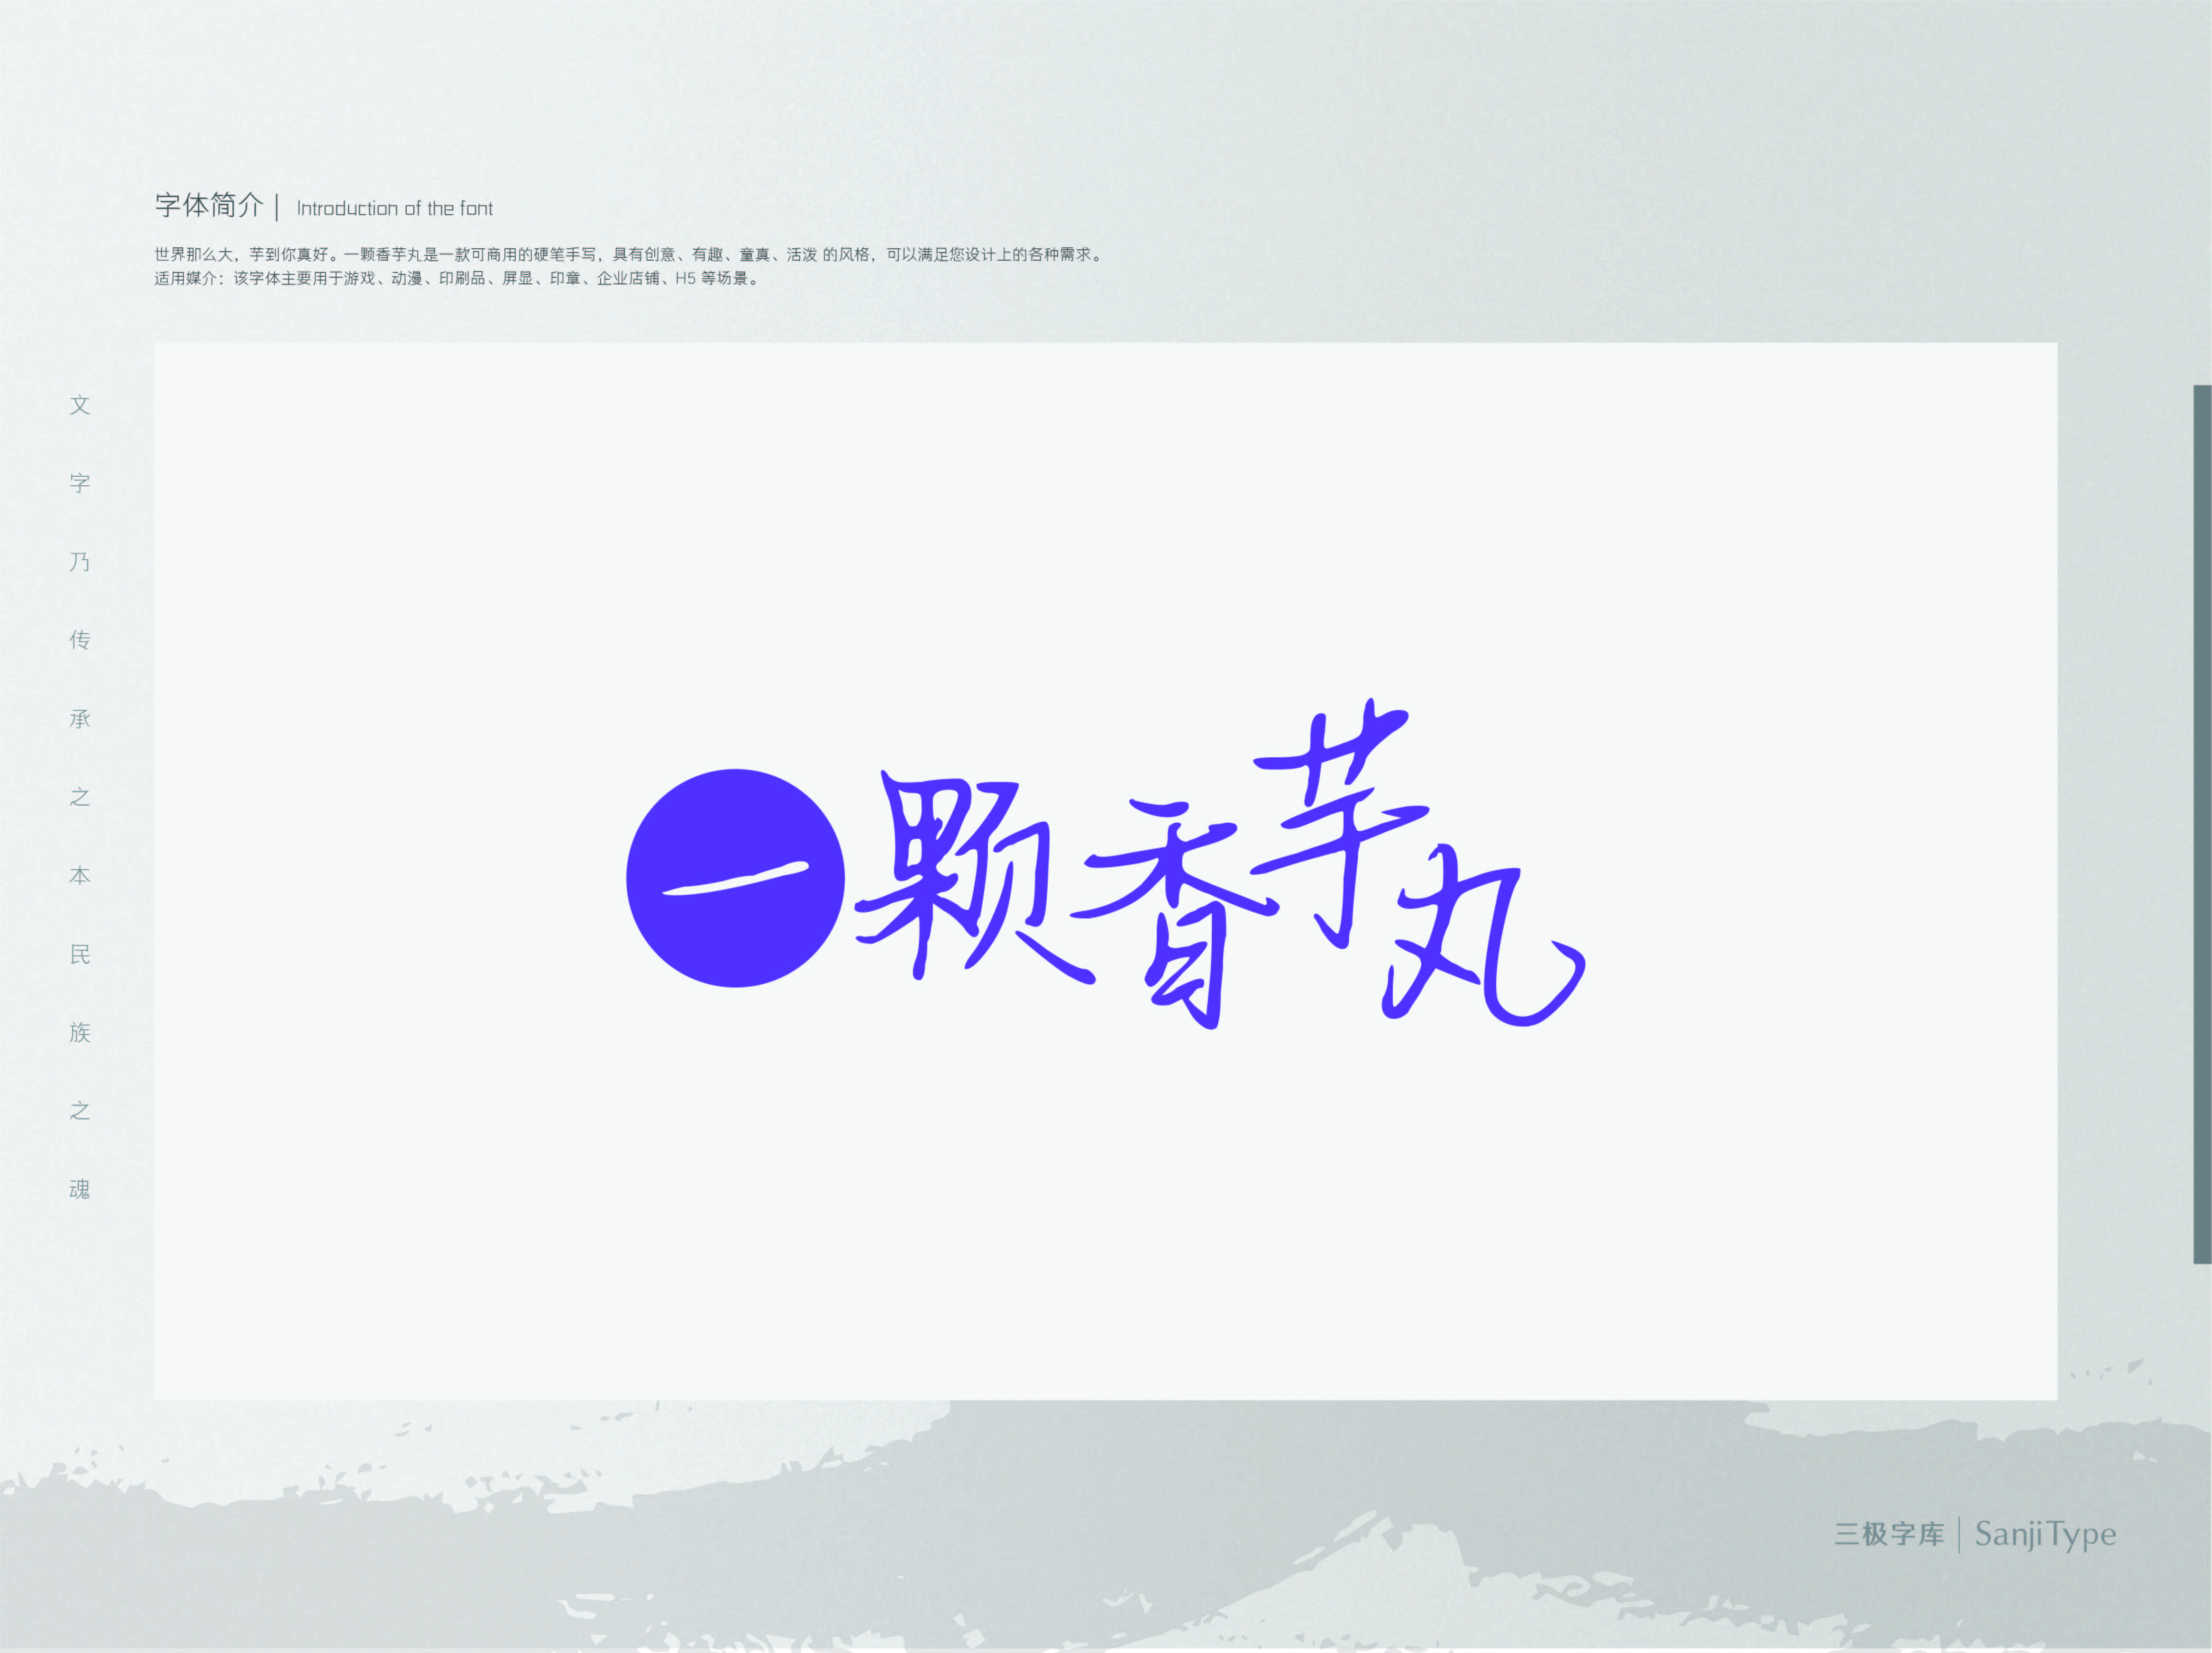The height and width of the screenshot is (1653, 2212).
Task: Click the vertical sidebar character 民
Action: click(80, 954)
